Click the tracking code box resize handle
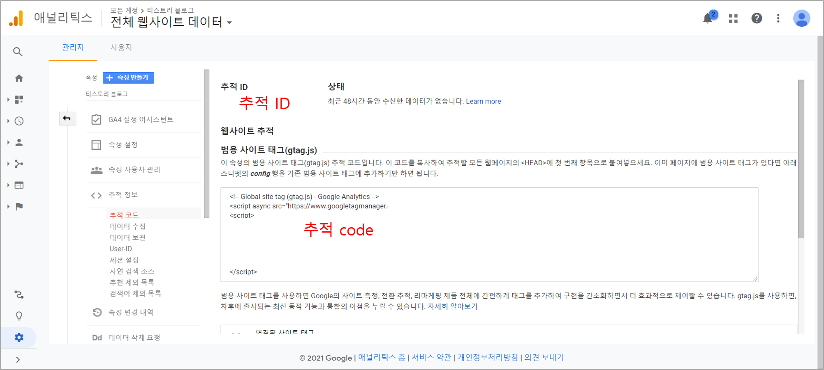 coord(755,279)
